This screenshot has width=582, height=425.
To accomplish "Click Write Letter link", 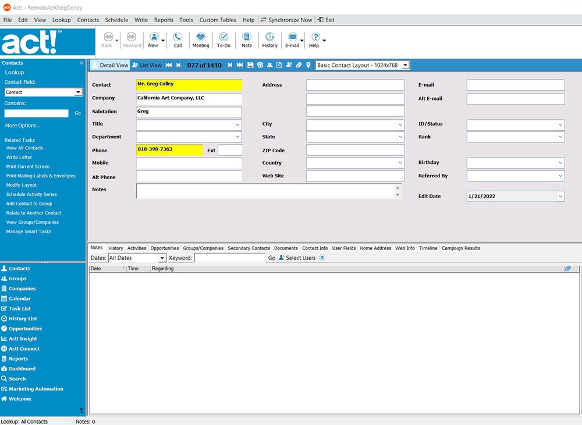I will point(19,157).
